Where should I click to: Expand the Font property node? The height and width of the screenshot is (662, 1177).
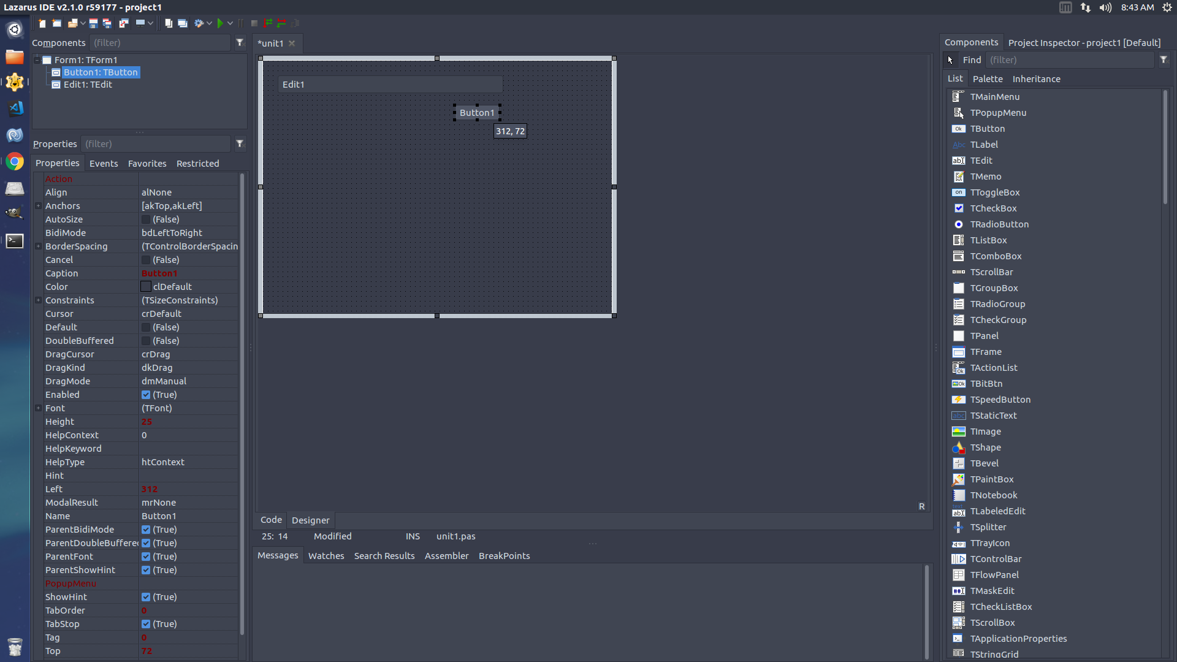tap(38, 408)
